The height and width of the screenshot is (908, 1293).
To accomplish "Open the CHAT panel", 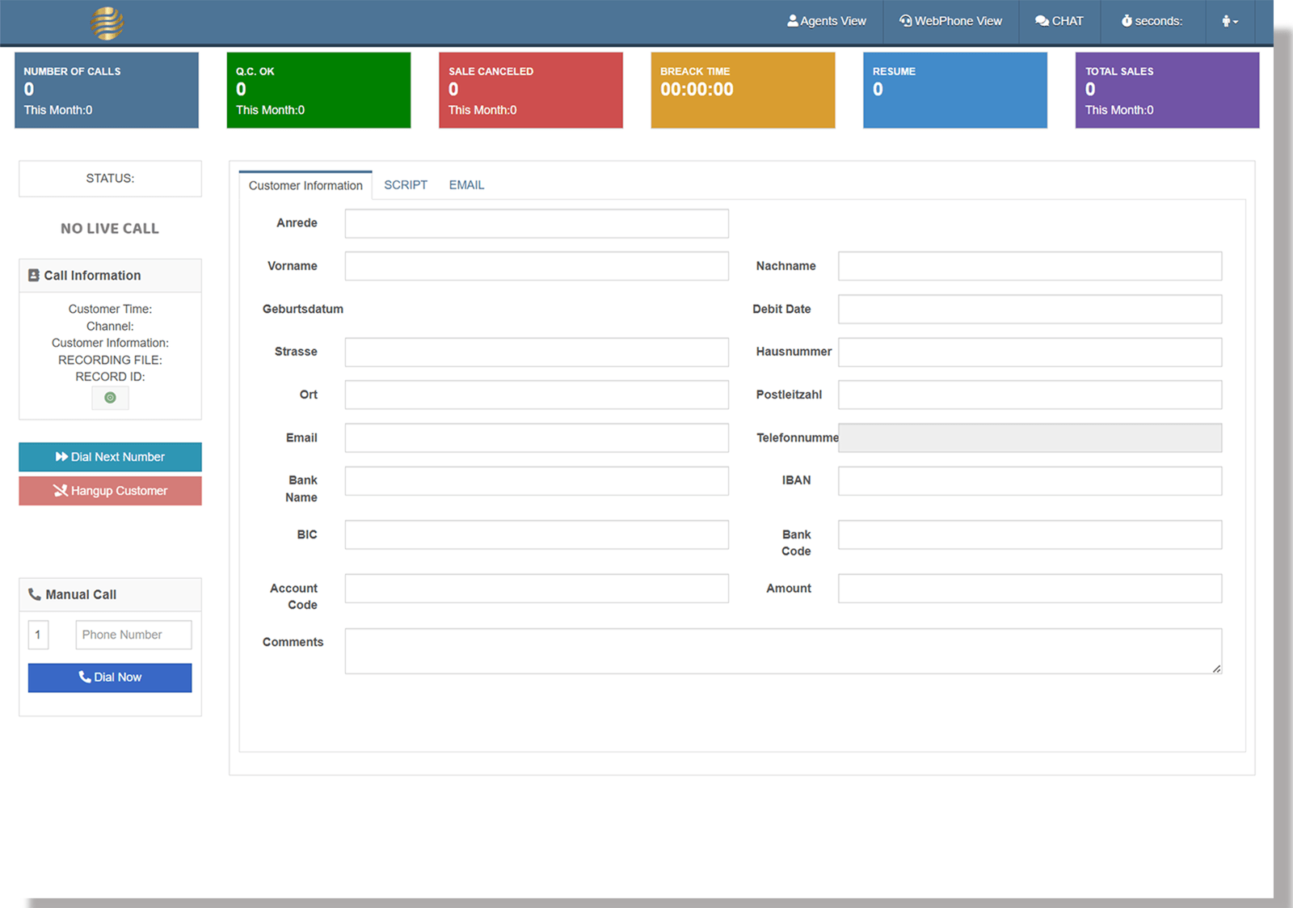I will click(x=1059, y=22).
